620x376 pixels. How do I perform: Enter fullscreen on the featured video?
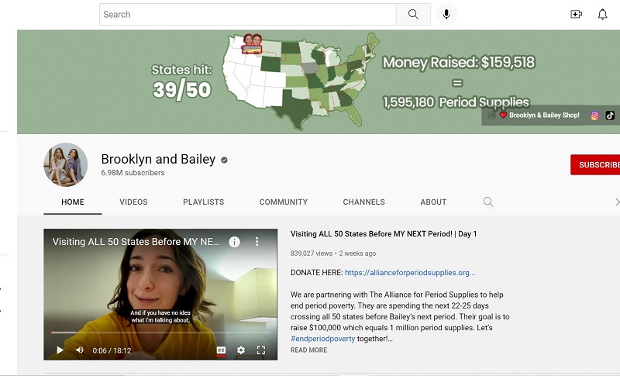[261, 350]
